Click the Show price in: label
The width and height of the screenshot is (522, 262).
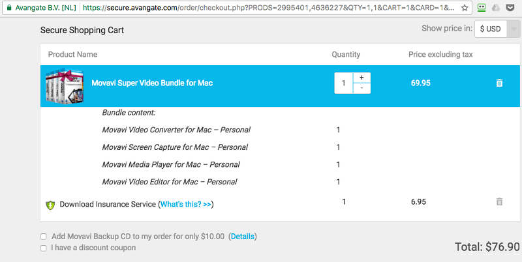(447, 29)
